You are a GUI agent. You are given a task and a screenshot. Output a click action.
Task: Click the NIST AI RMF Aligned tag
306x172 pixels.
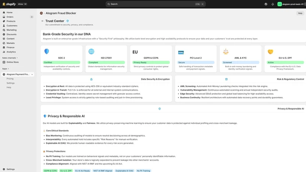(103, 170)
